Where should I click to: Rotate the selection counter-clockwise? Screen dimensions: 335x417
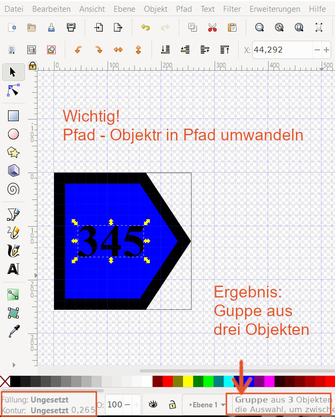point(79,50)
